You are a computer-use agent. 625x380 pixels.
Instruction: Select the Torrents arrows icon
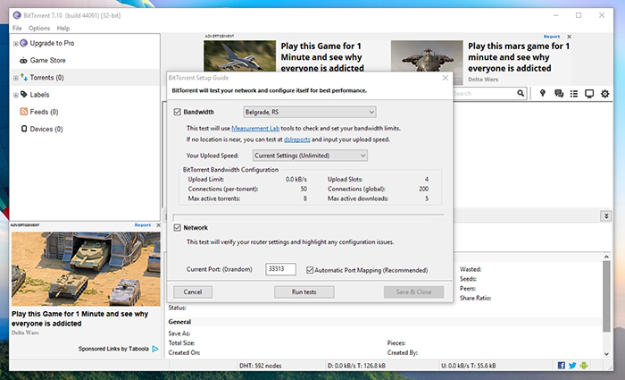tap(24, 77)
